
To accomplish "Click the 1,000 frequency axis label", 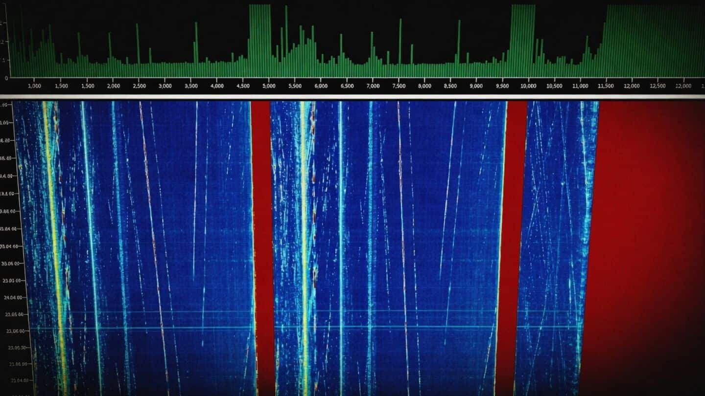I will (x=35, y=86).
